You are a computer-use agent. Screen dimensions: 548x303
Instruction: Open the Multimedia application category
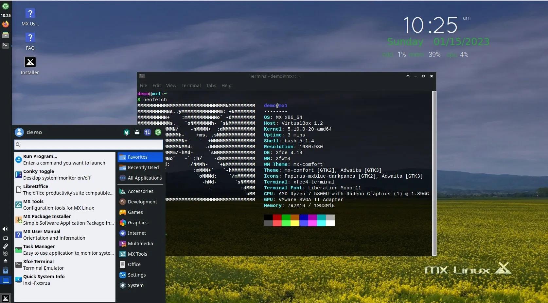click(x=140, y=244)
